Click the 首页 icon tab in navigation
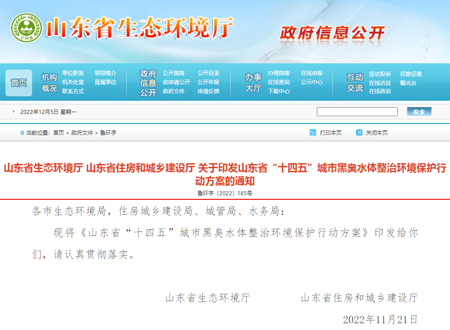450x330 pixels. (x=18, y=82)
